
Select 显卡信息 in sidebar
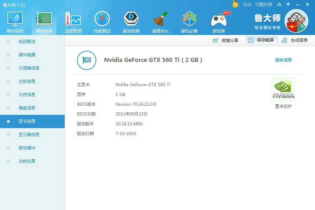[32, 121]
